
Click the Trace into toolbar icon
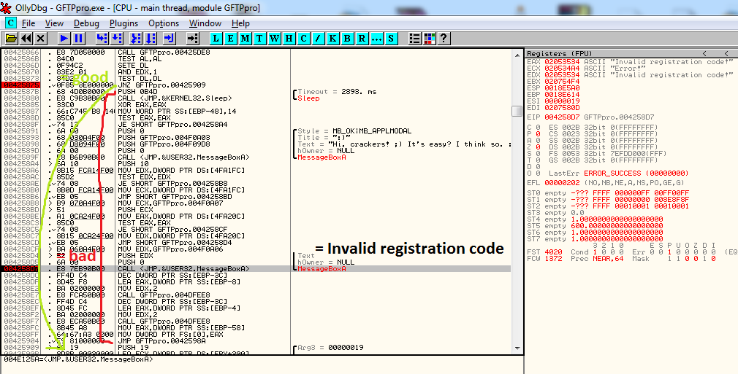(x=136, y=38)
